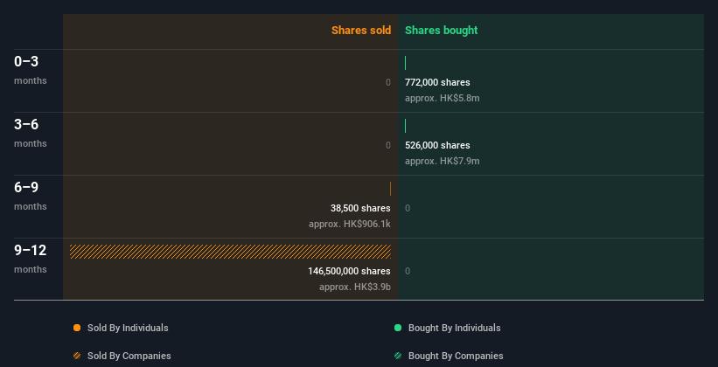This screenshot has height=367, width=718.
Task: Toggle the Sold By Individuals legend label
Action: tap(128, 328)
